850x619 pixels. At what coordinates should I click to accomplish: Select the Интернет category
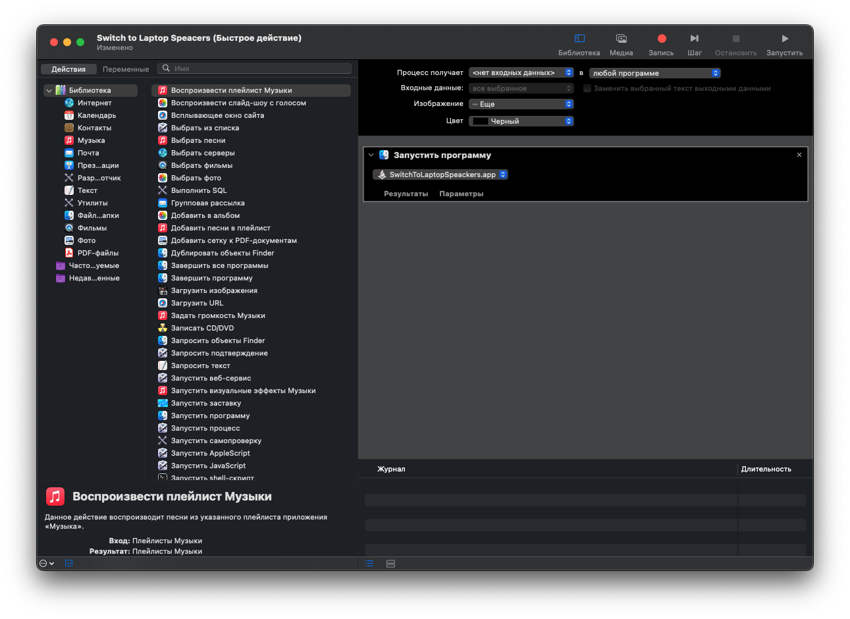pos(94,103)
